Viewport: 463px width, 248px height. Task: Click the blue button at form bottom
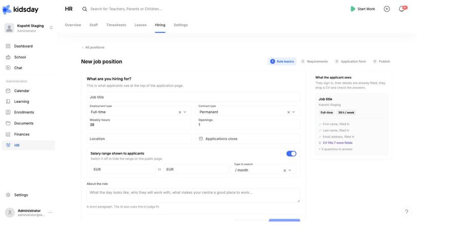[284, 220]
